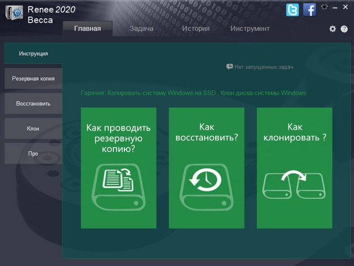Click the help question mark icon
This screenshot has height=266, width=354.
[x=344, y=29]
